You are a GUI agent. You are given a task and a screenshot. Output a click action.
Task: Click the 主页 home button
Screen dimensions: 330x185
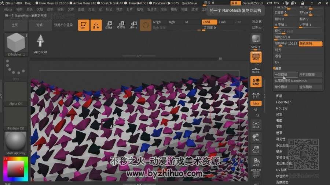click(x=15, y=25)
